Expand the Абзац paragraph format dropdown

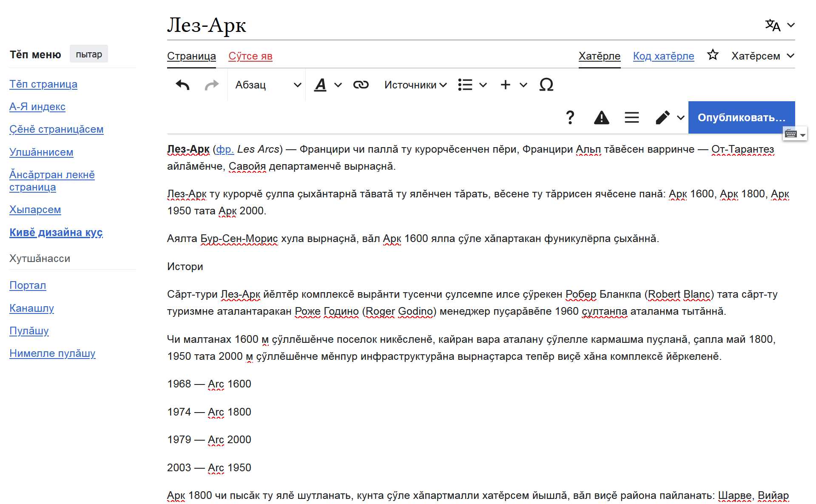point(267,85)
